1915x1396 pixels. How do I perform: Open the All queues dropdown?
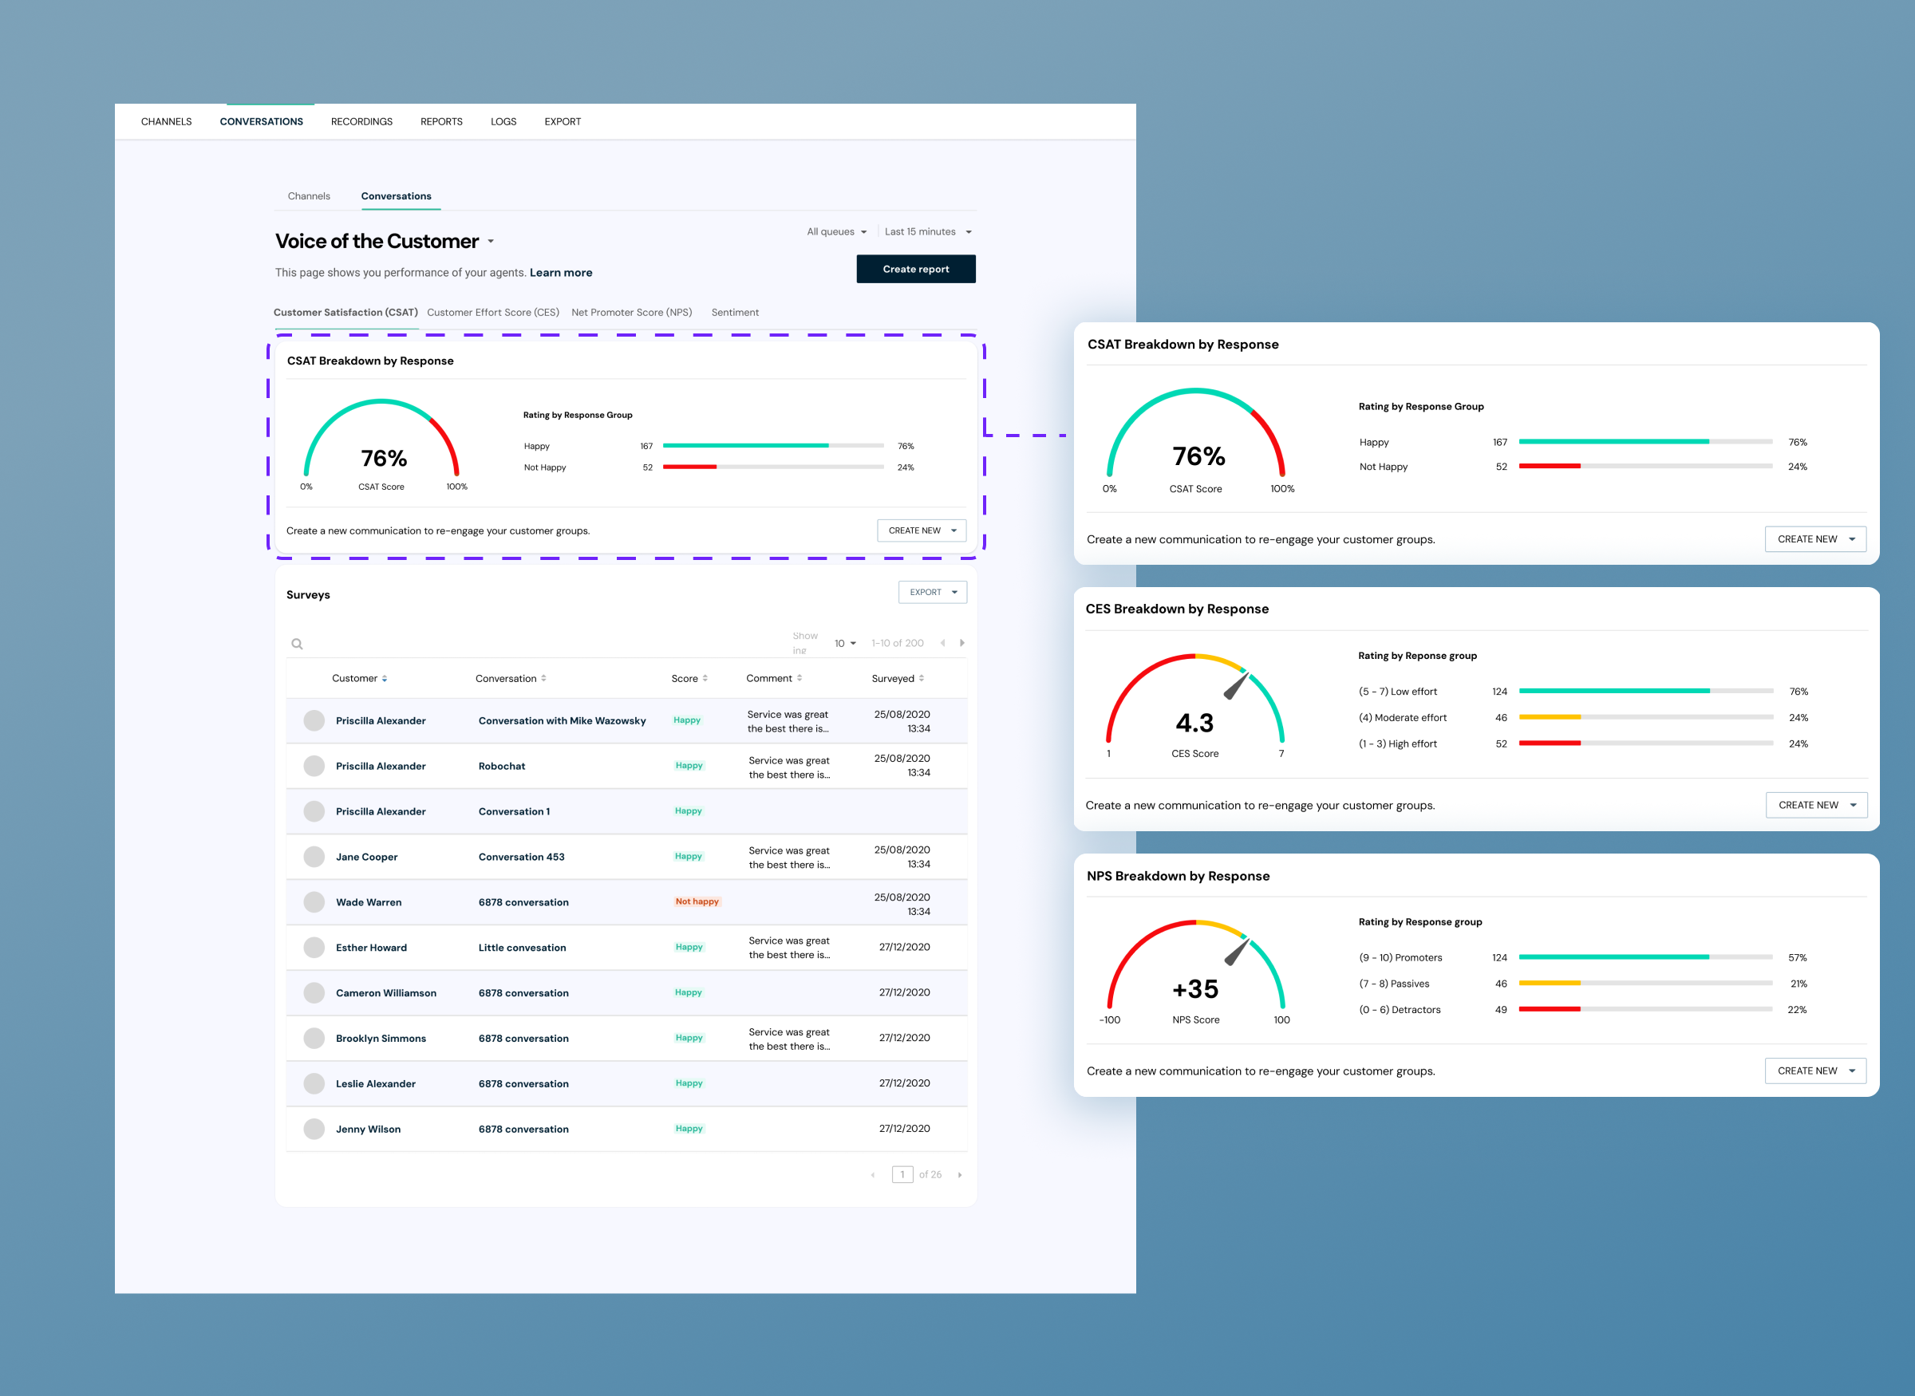tap(837, 231)
